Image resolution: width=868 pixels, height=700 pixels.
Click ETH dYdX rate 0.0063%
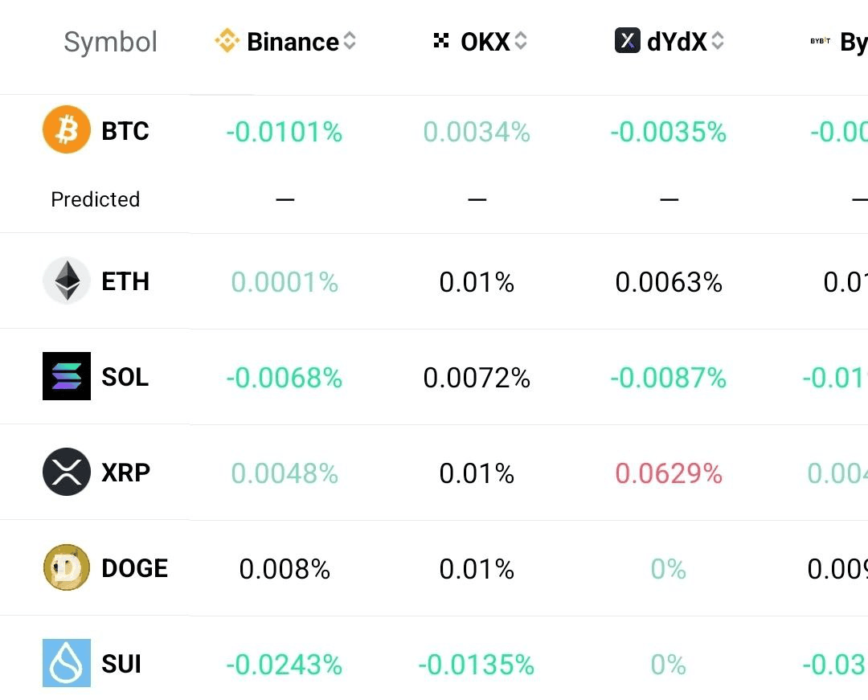pos(669,282)
